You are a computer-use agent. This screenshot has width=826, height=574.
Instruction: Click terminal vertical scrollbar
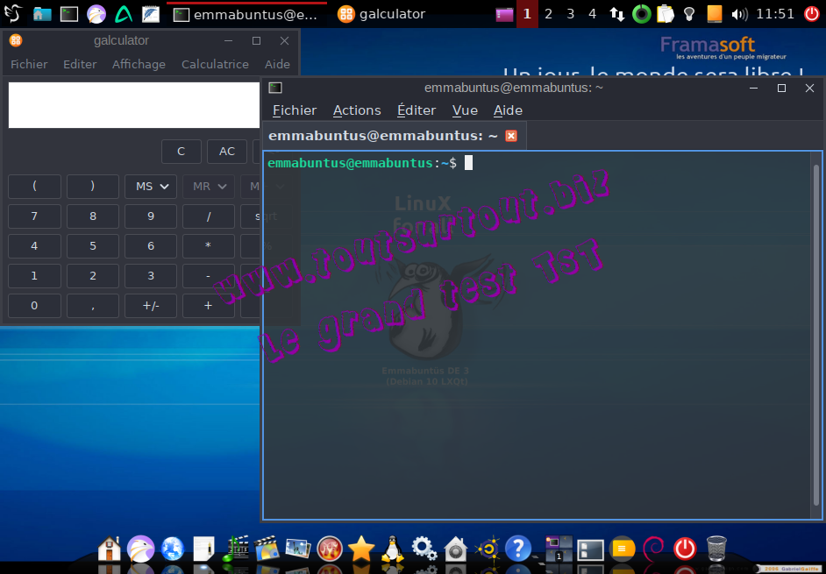tap(816, 335)
